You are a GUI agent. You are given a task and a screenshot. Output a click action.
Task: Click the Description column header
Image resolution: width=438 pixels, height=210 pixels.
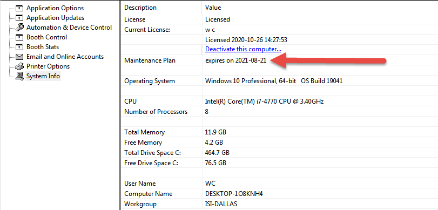140,8
